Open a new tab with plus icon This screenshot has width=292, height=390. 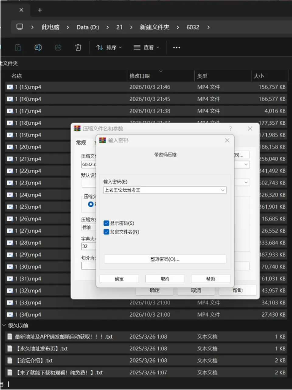tap(40, 10)
